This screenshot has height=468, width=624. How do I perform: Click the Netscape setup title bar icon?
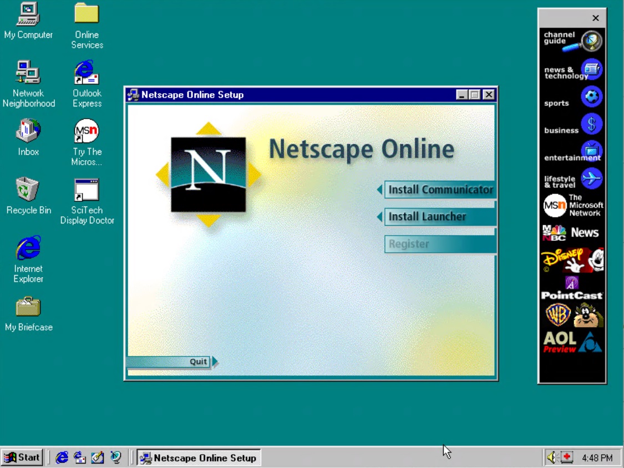pyautogui.click(x=133, y=95)
